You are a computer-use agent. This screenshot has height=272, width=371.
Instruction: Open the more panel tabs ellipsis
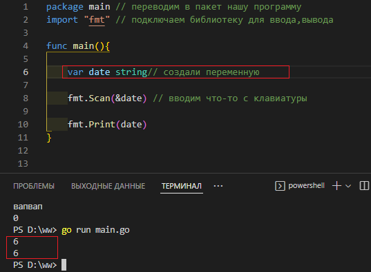coord(218,186)
